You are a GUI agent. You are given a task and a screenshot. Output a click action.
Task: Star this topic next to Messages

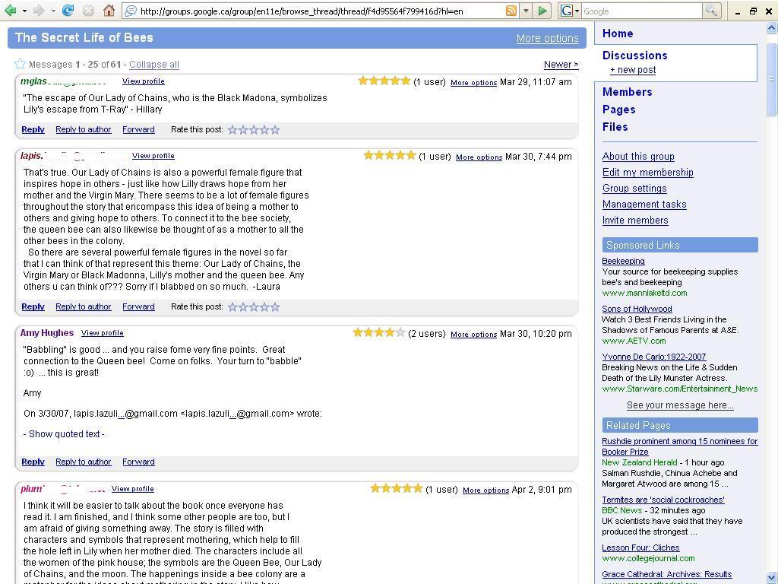coord(20,65)
